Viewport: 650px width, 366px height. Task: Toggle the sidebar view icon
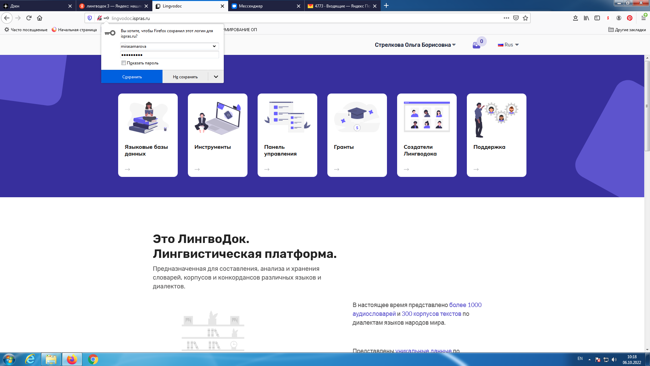point(597,18)
